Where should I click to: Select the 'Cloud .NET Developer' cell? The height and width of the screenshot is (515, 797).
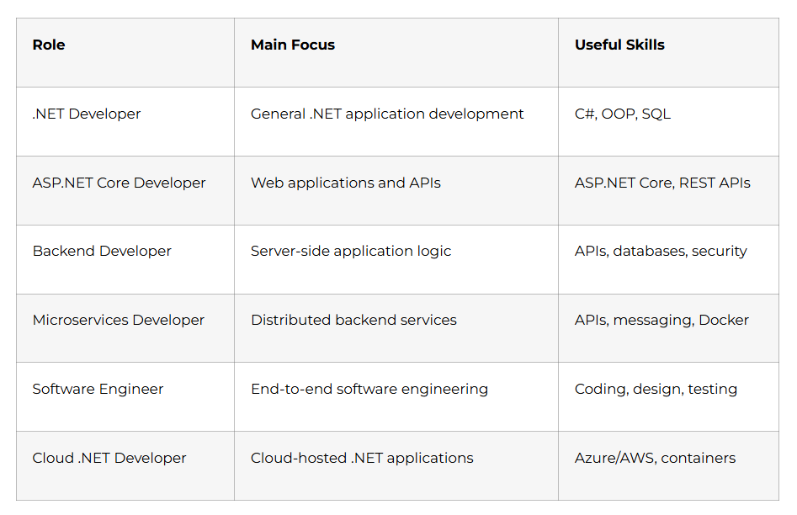tap(125, 465)
